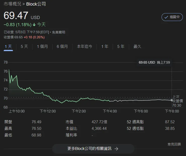Screen dimensions: 186x156
Task: Click the 上次收盤價 70.30 label
Action: click(177, 101)
